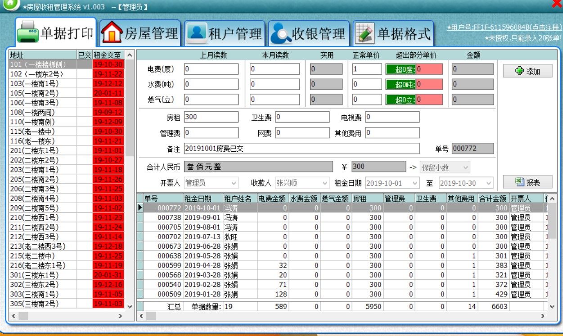Open the 报表 report icon

518,182
